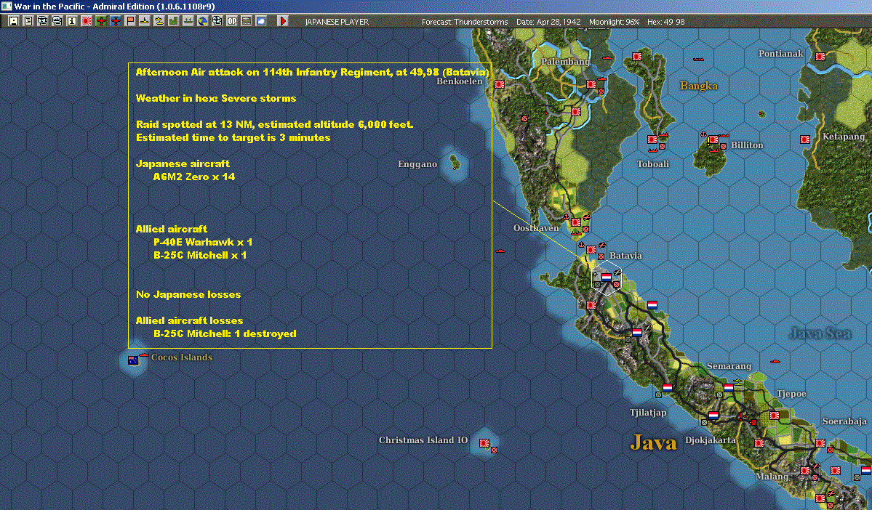
Task: Select the Dutch flag above Djokjakarta
Action: (713, 415)
